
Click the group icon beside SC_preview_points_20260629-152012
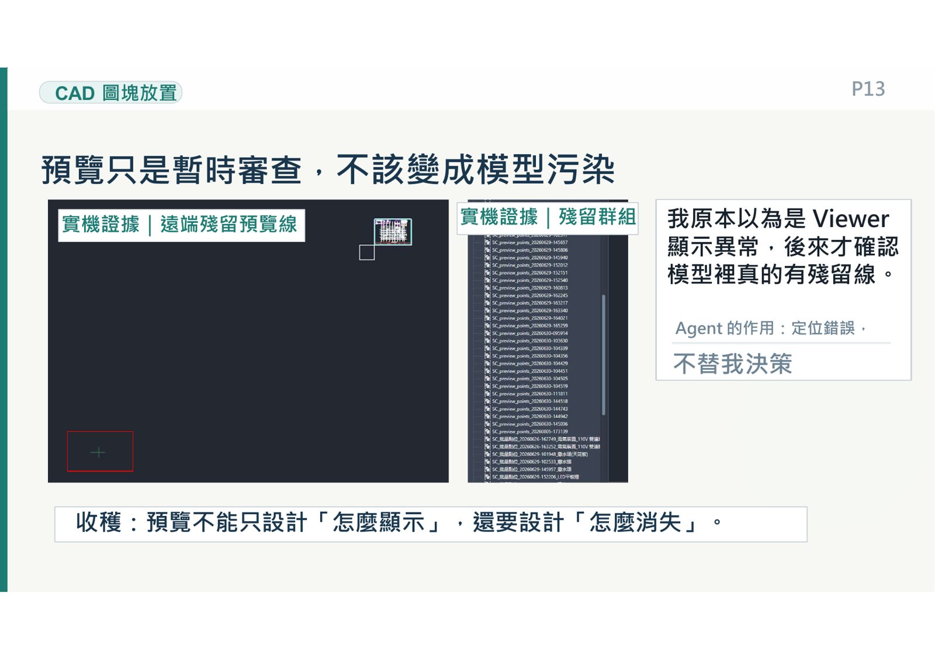coord(487,265)
